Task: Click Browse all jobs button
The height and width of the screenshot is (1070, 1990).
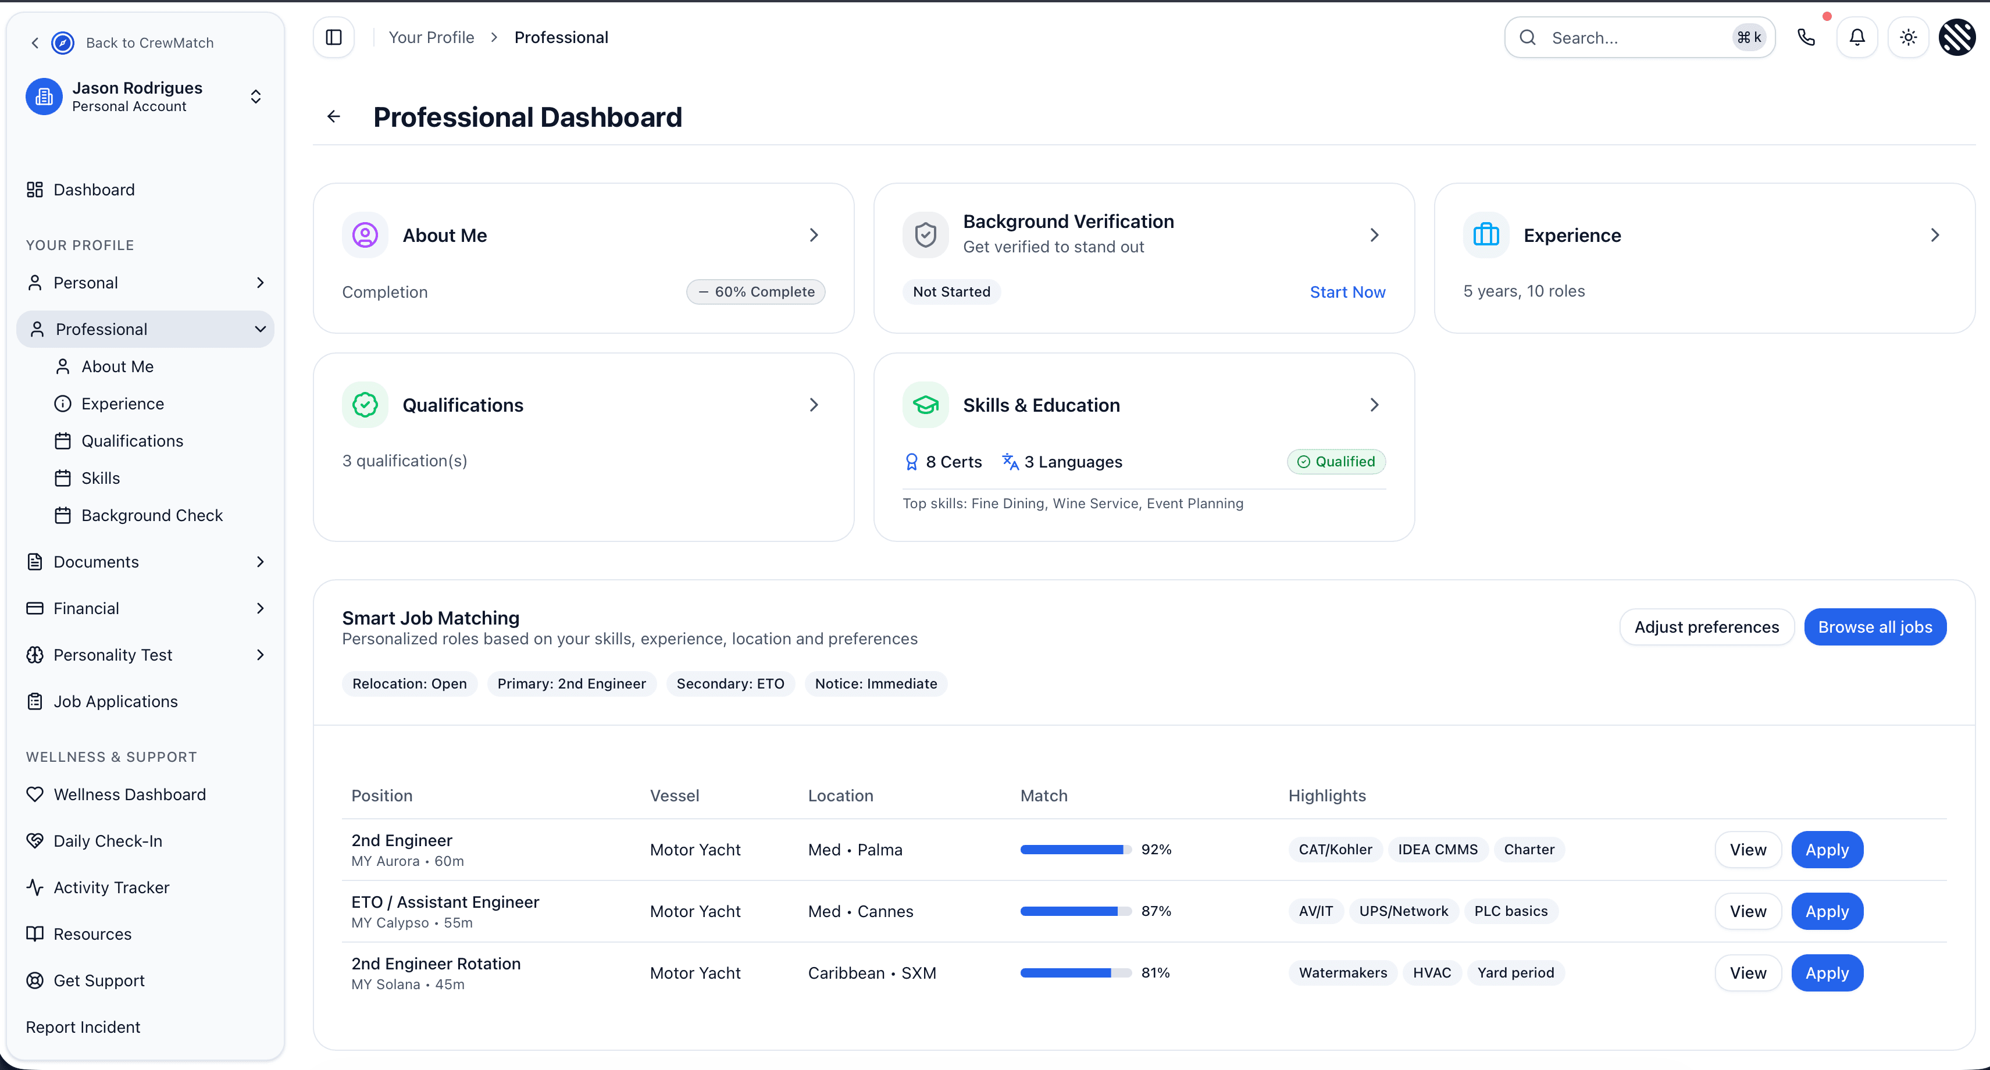Action: click(x=1875, y=626)
